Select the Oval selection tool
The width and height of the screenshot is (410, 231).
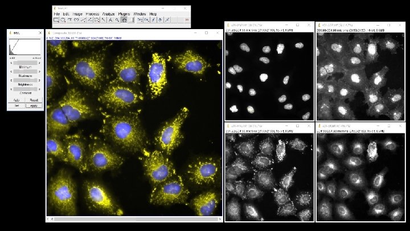point(63,20)
